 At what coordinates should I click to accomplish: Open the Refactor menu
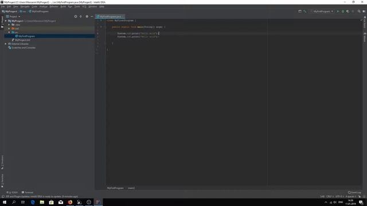[x=54, y=6]
